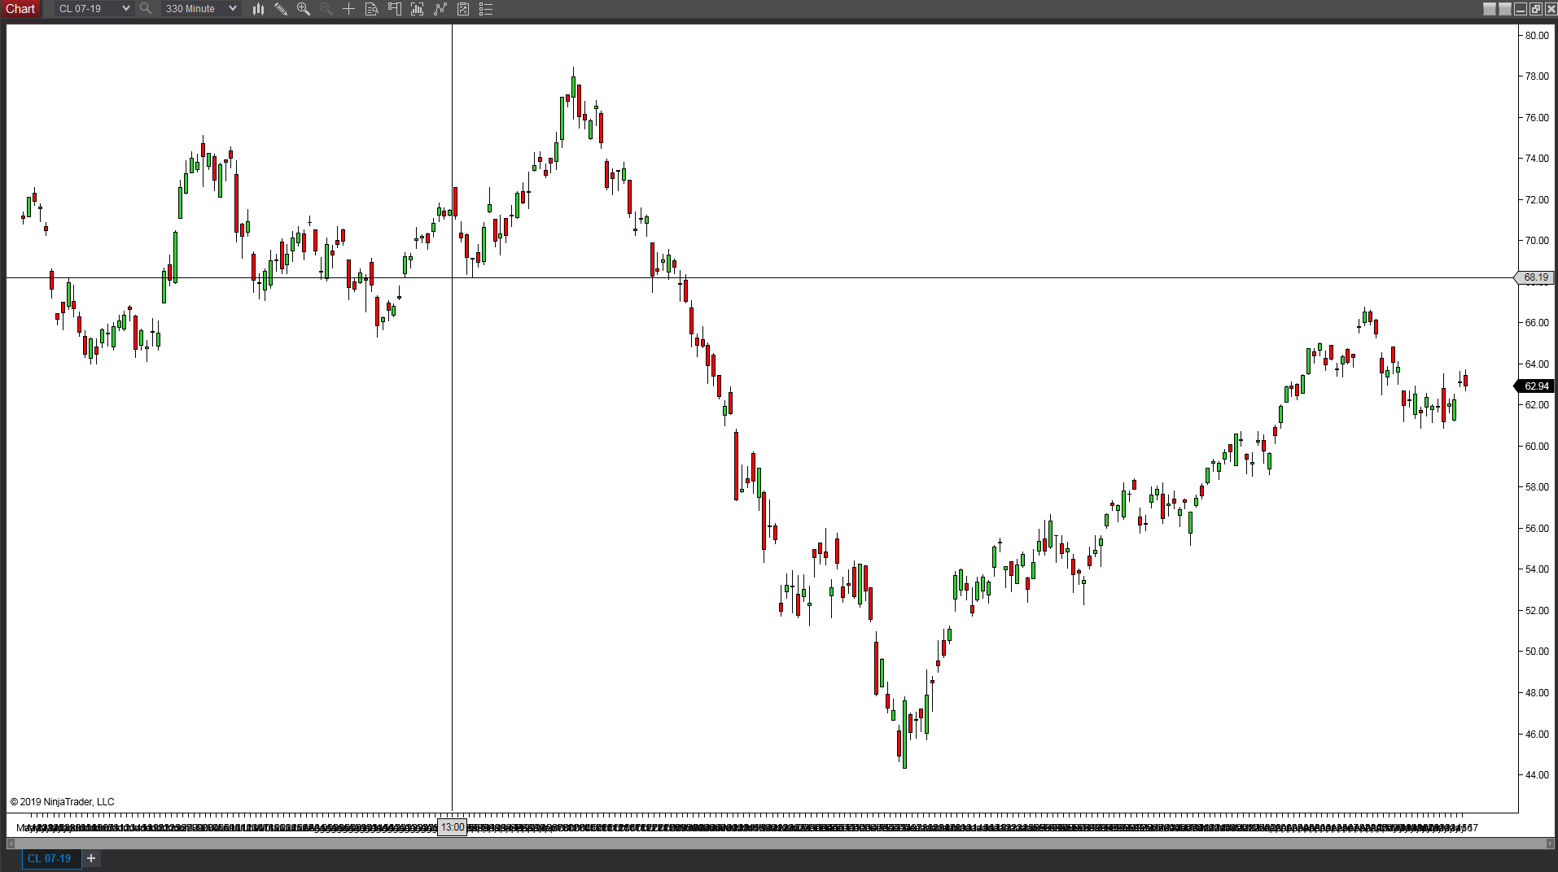This screenshot has width=1558, height=872.
Task: Click the 60.00 price axis label
Action: (1537, 447)
